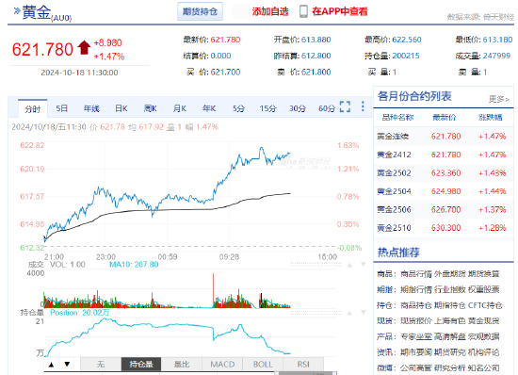Select the 月K chart tab
The height and width of the screenshot is (375, 518).
point(180,108)
